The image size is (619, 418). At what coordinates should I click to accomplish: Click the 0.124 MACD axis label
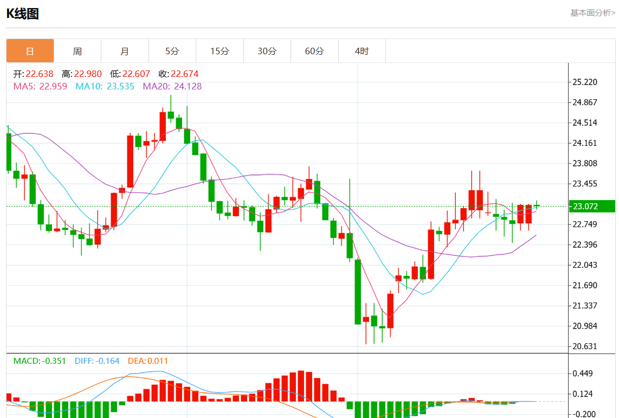coord(583,394)
